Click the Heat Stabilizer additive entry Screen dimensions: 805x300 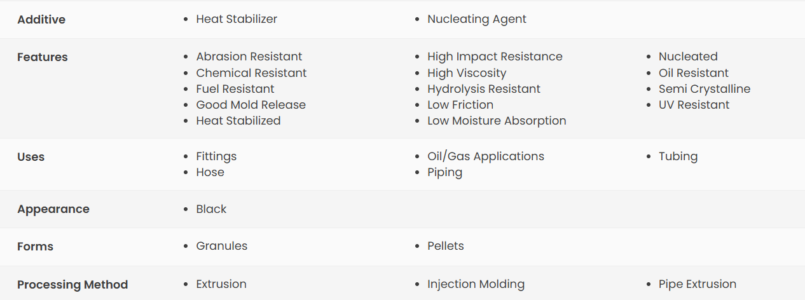[x=236, y=19]
